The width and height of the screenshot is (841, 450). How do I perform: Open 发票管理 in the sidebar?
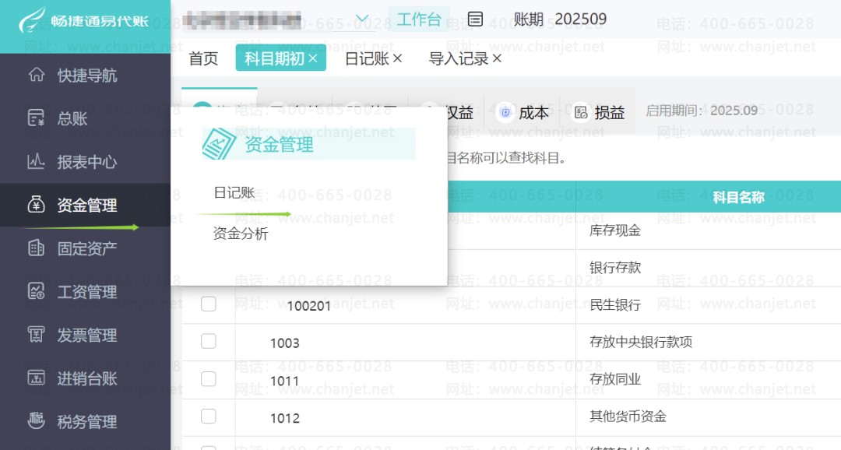tap(87, 336)
